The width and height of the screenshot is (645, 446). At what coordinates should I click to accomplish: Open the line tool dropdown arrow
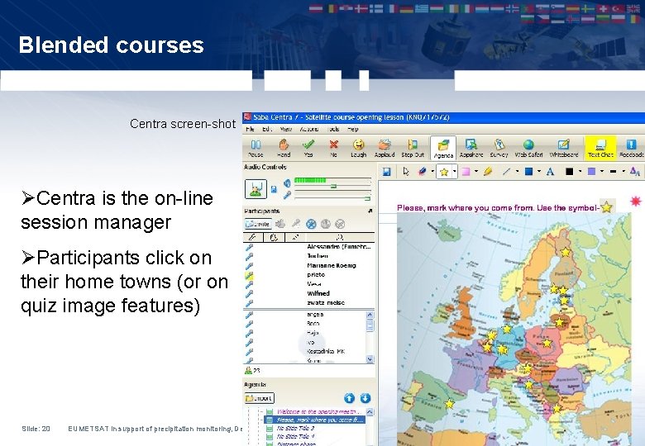click(517, 172)
